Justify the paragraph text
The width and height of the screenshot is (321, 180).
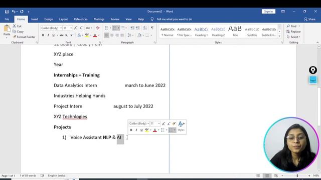coord(122,35)
